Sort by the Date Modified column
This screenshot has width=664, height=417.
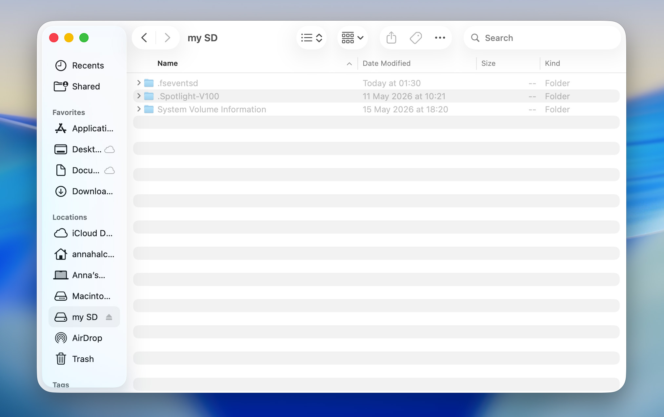(387, 63)
